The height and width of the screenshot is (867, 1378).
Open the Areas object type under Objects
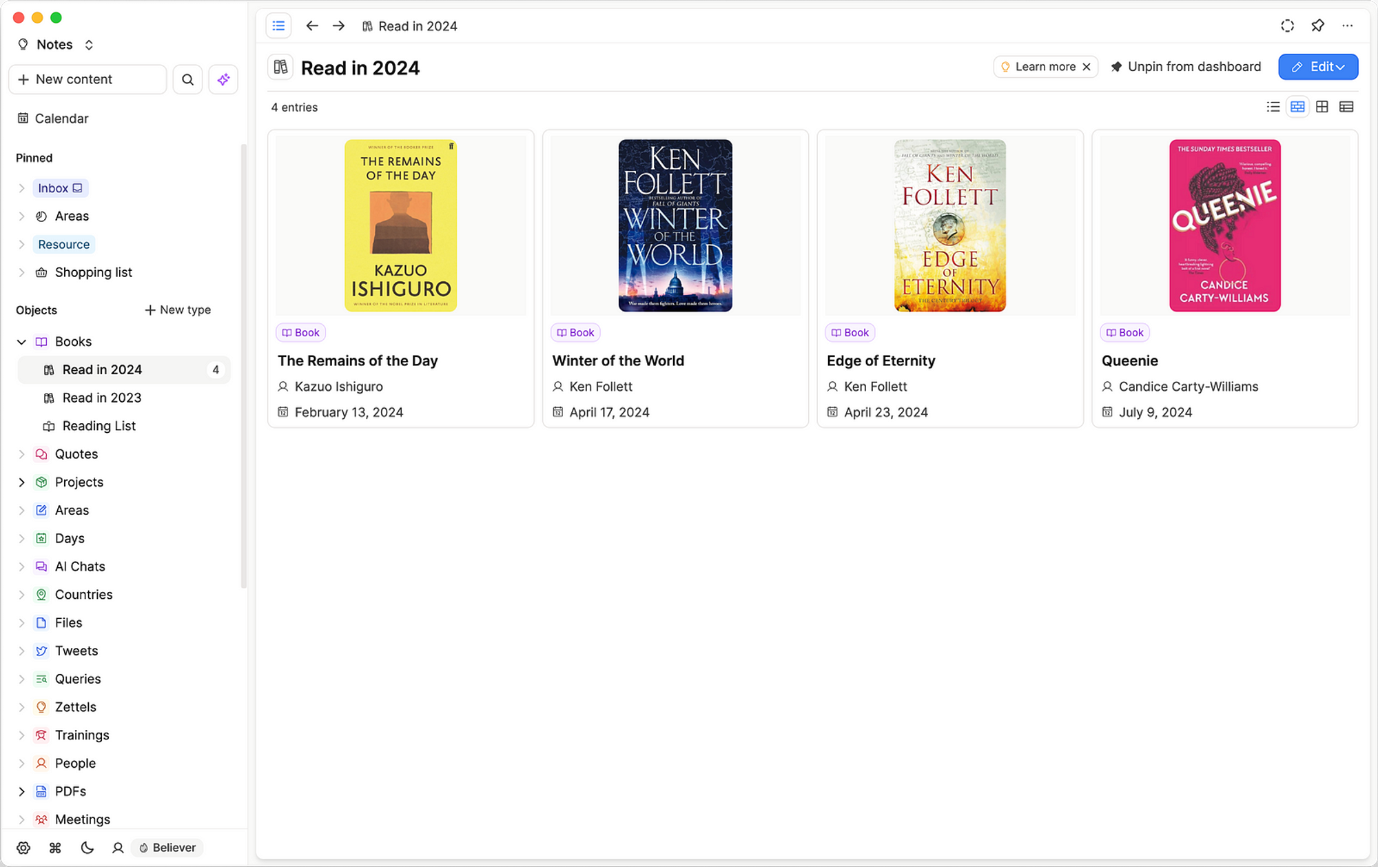click(72, 511)
